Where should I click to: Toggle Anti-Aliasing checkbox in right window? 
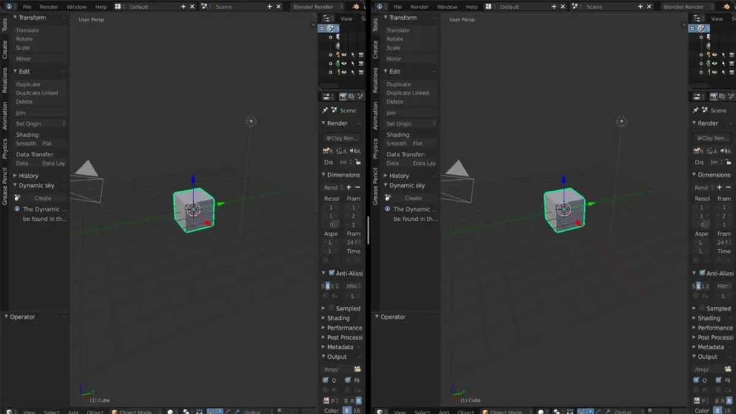pos(702,273)
